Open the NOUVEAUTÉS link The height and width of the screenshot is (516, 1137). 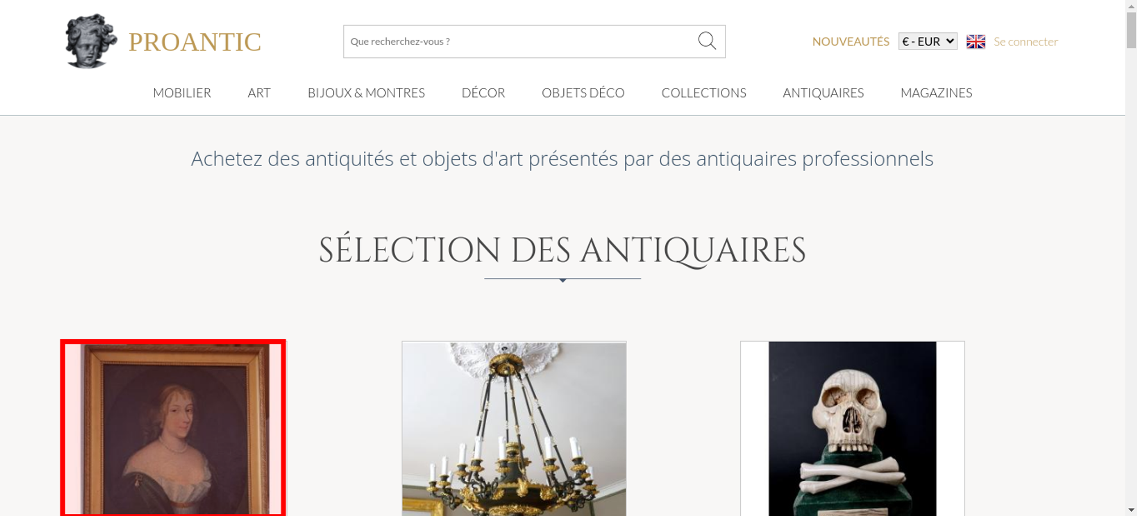click(850, 41)
